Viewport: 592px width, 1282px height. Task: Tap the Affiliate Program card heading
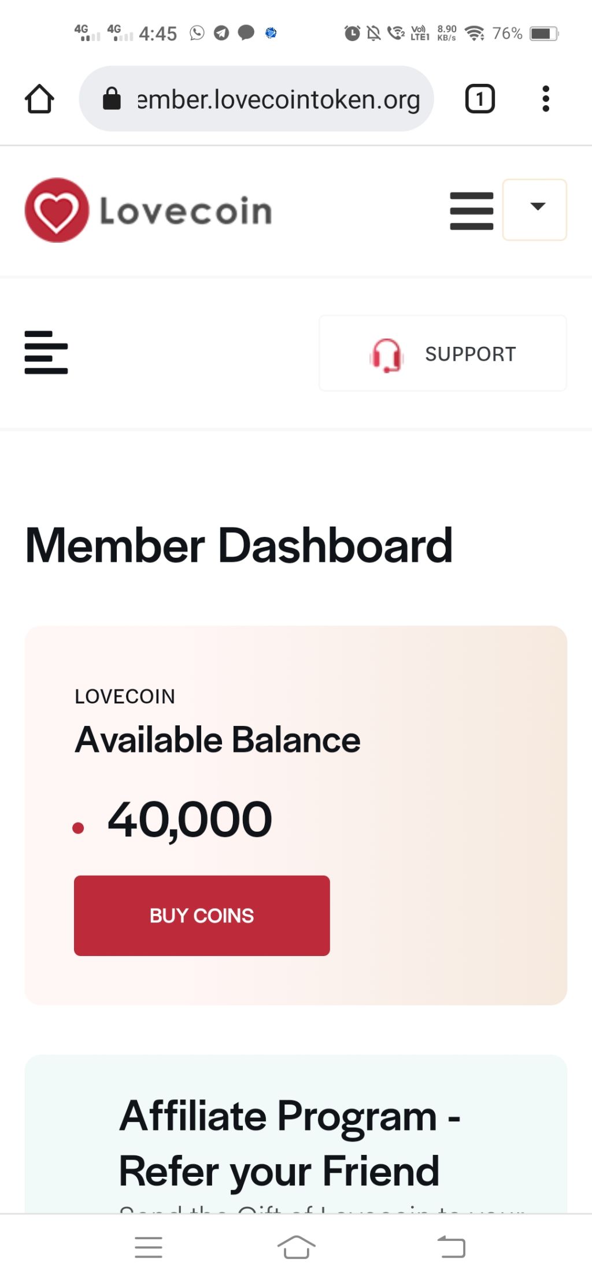(x=290, y=1143)
